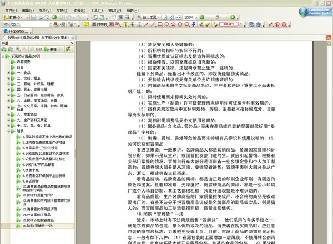This screenshot has width=333, height=244.
Task: Select the Pencil drawing tool
Action: click(201, 24)
